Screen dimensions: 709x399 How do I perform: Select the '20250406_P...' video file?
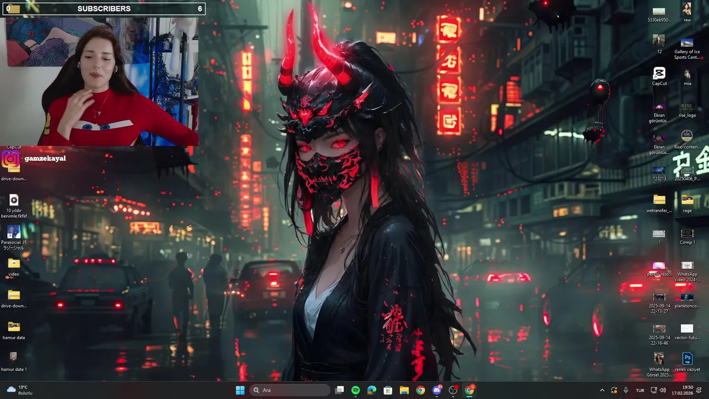pos(687,173)
